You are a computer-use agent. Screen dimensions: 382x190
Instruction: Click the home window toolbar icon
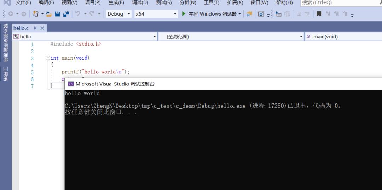(x=261, y=14)
